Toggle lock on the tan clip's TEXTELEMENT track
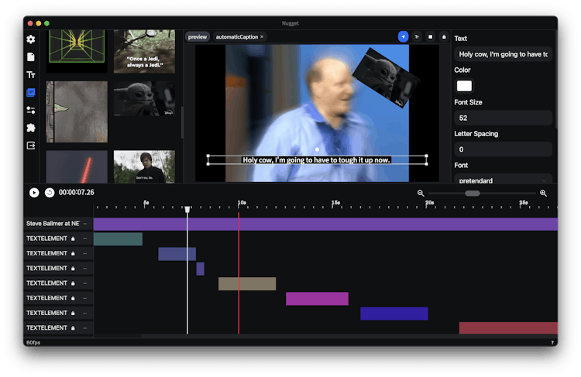 pyautogui.click(x=73, y=283)
